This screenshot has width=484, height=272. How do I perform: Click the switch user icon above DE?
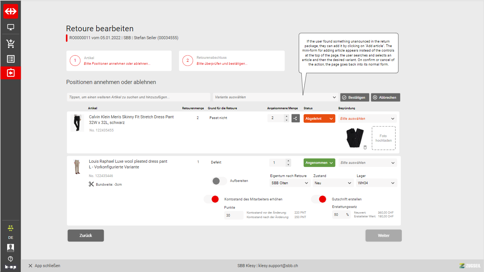click(x=11, y=228)
